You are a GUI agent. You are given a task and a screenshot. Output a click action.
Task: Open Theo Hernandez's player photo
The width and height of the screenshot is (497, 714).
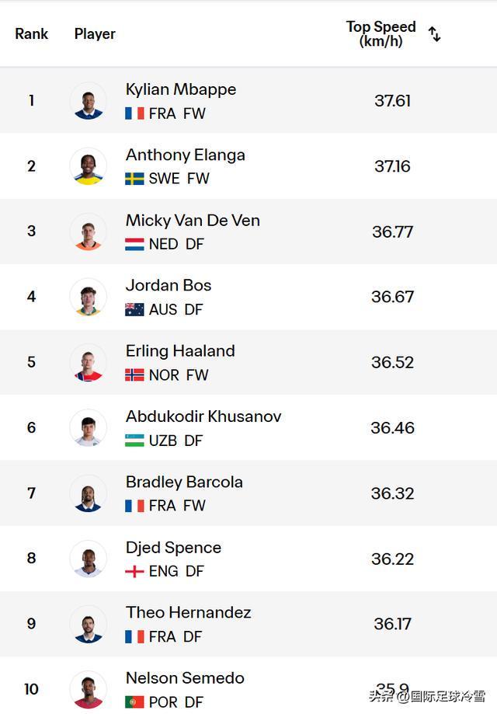pos(89,624)
